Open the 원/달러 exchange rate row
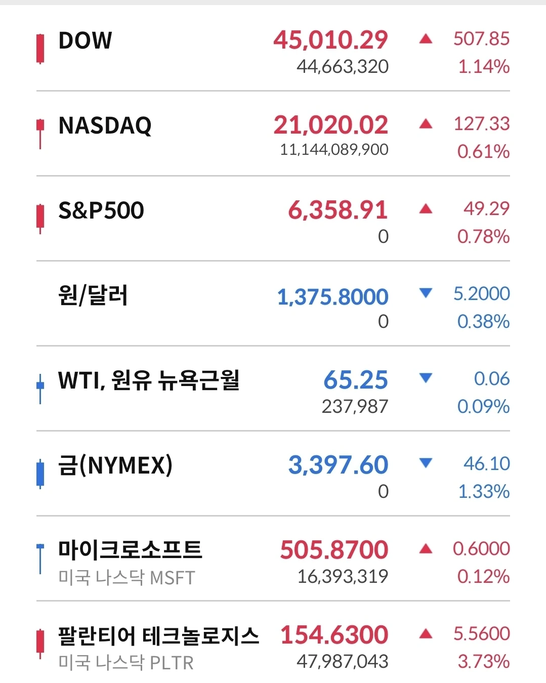The image size is (546, 683). pyautogui.click(x=273, y=304)
